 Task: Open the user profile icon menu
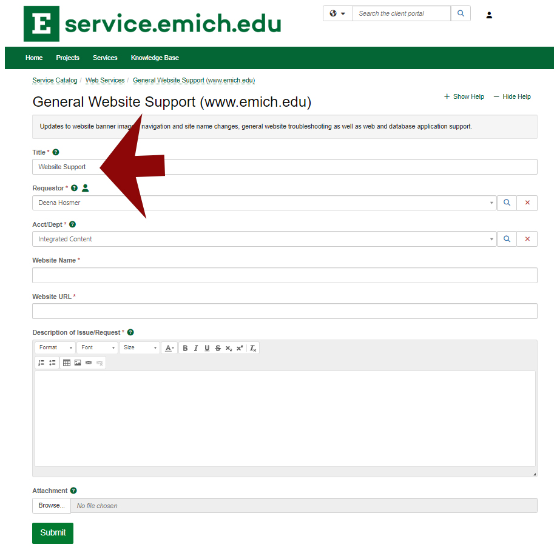(489, 15)
